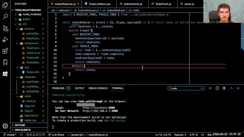
Task: Open TodosMain file in explorer
Action: click(29, 62)
